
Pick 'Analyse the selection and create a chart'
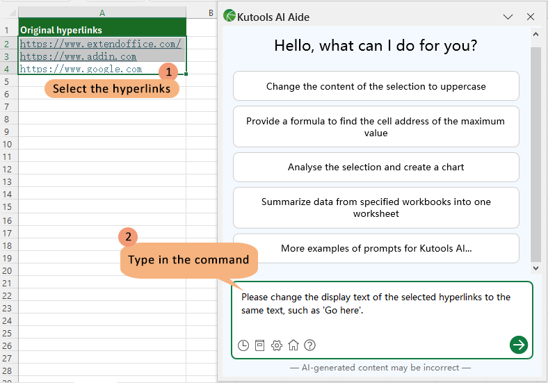tap(376, 167)
